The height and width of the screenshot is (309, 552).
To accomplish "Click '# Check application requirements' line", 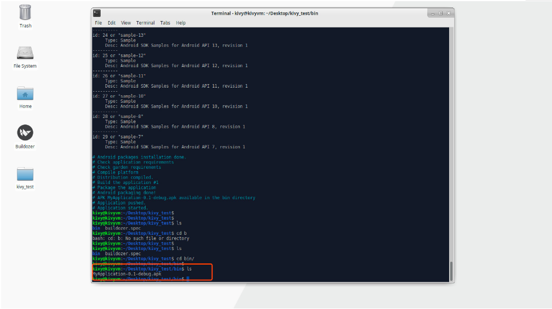I will click(133, 162).
